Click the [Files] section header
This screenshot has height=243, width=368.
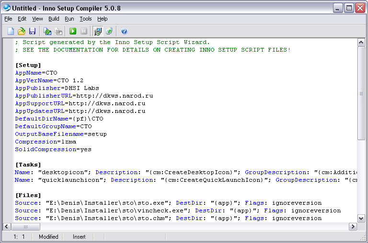(28, 195)
